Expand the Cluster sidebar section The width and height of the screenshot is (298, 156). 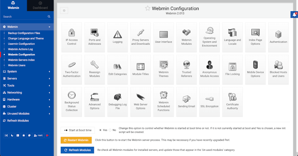coord(27,106)
